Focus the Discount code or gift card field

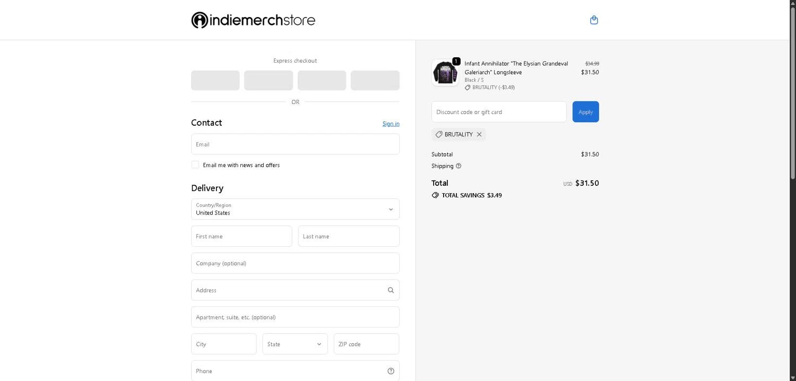[499, 112]
